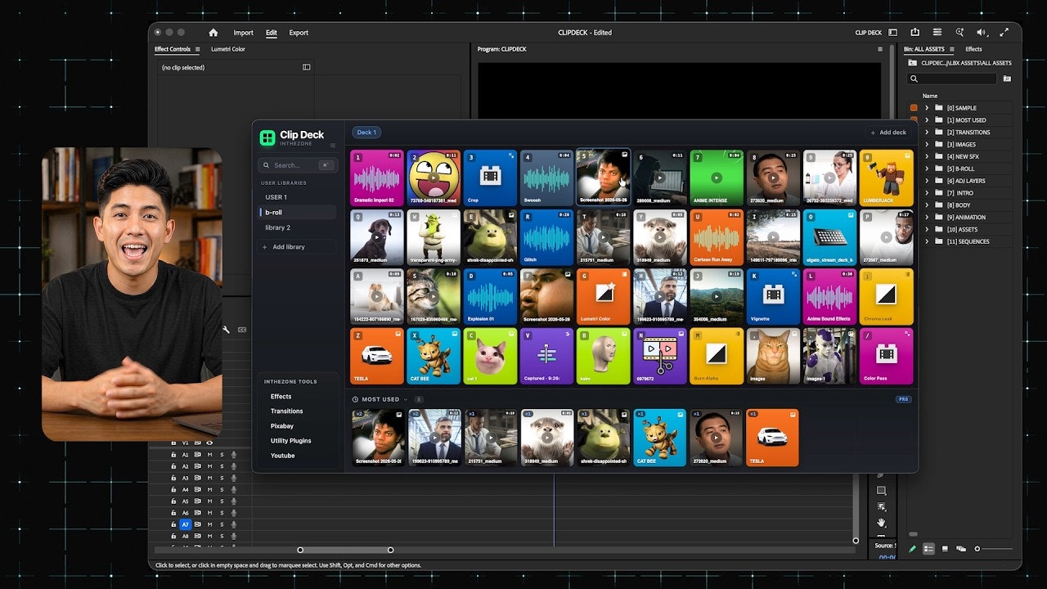Expand the [3] IMAGES folder
The height and width of the screenshot is (589, 1047).
coord(927,144)
